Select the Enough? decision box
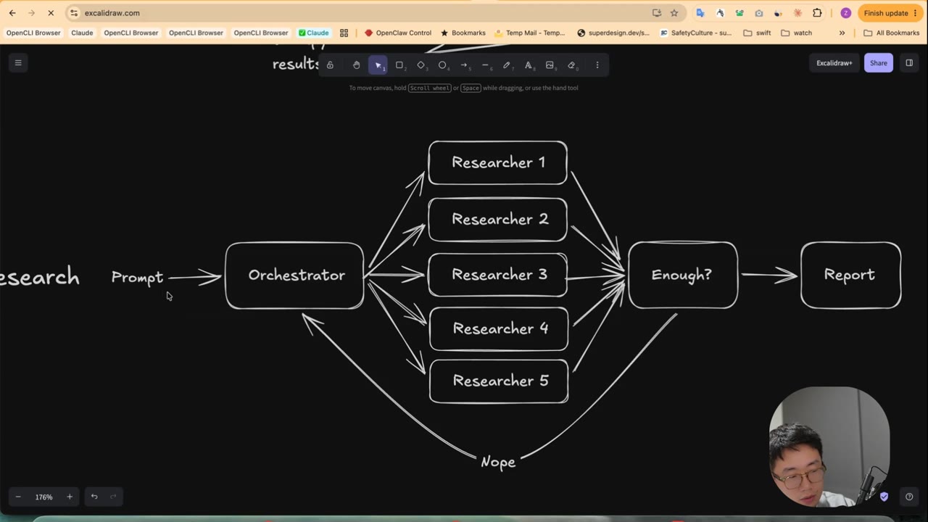 [x=683, y=275]
